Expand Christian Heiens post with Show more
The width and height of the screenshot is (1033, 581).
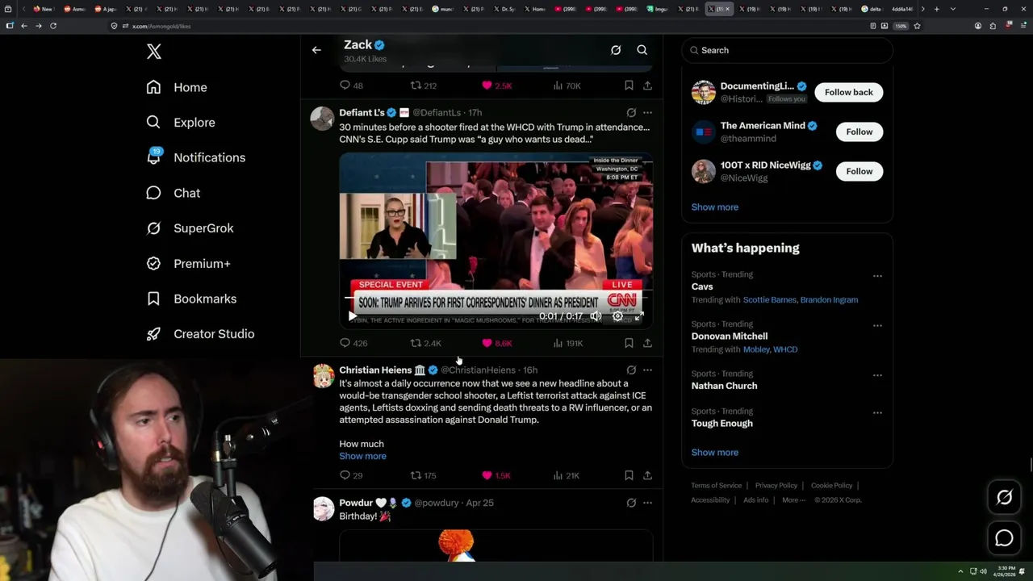click(x=362, y=456)
